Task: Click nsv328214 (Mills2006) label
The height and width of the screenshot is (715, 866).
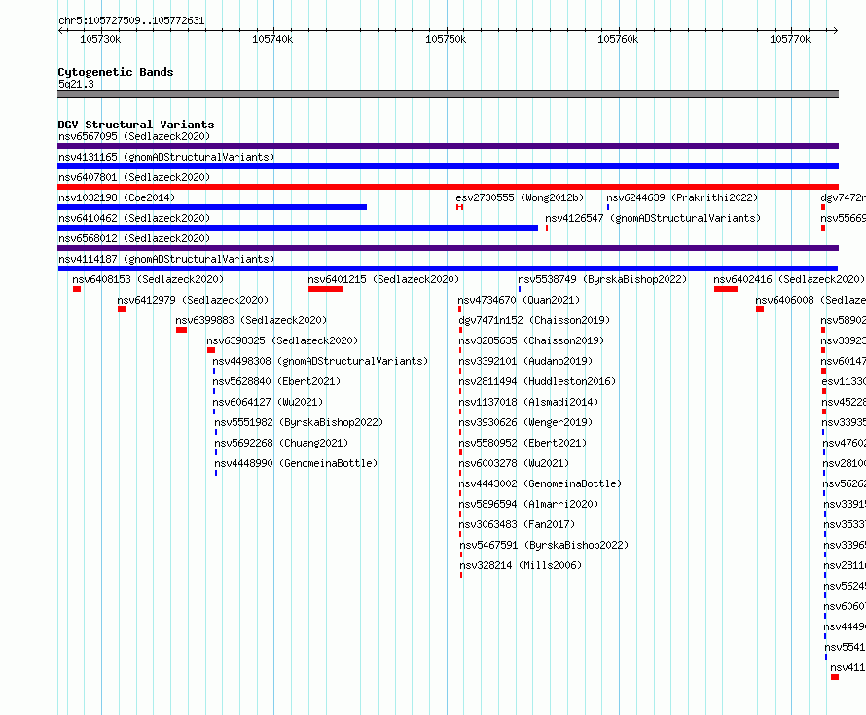Action: click(x=521, y=565)
